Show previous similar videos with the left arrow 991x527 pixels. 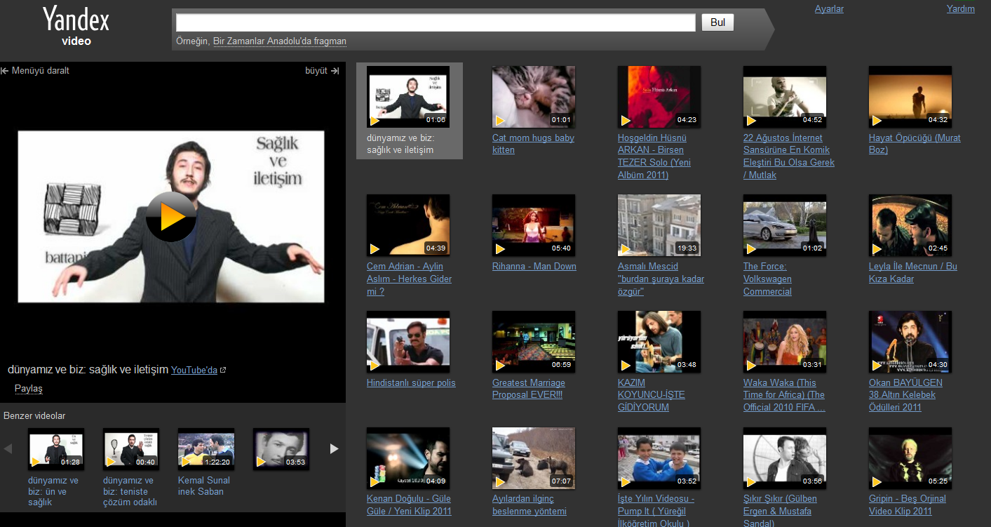[x=8, y=448]
